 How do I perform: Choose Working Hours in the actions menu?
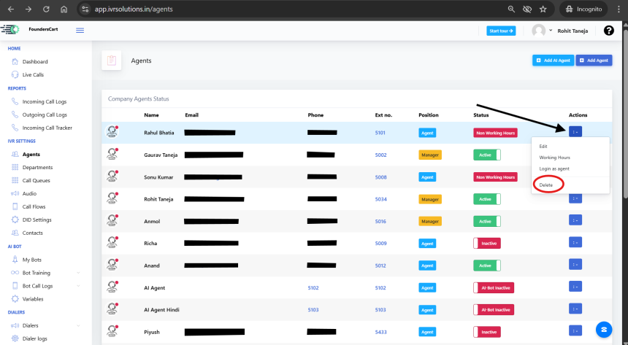click(554, 158)
